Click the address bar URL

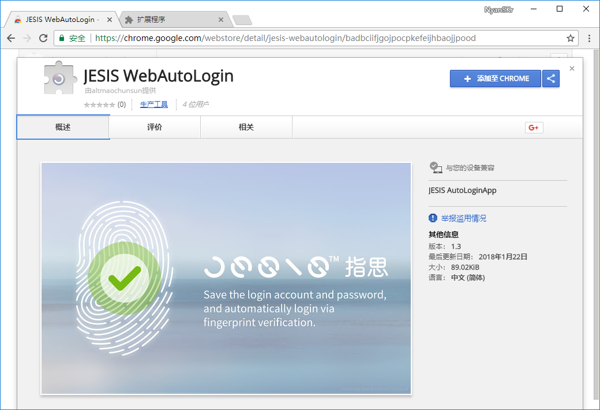285,38
